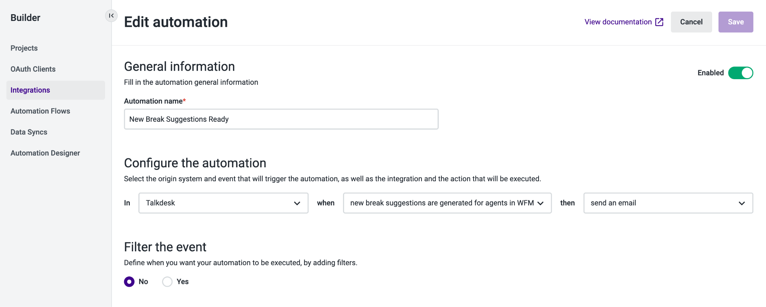Click the Cancel button

pos(691,22)
